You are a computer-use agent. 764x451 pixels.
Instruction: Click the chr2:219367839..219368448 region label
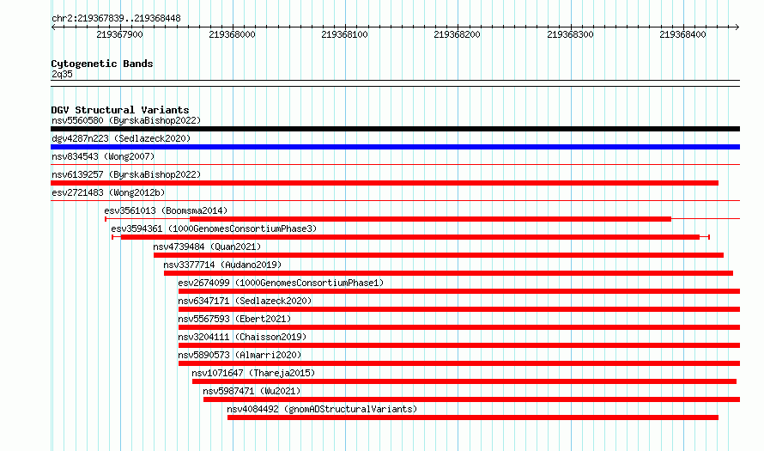pos(116,18)
